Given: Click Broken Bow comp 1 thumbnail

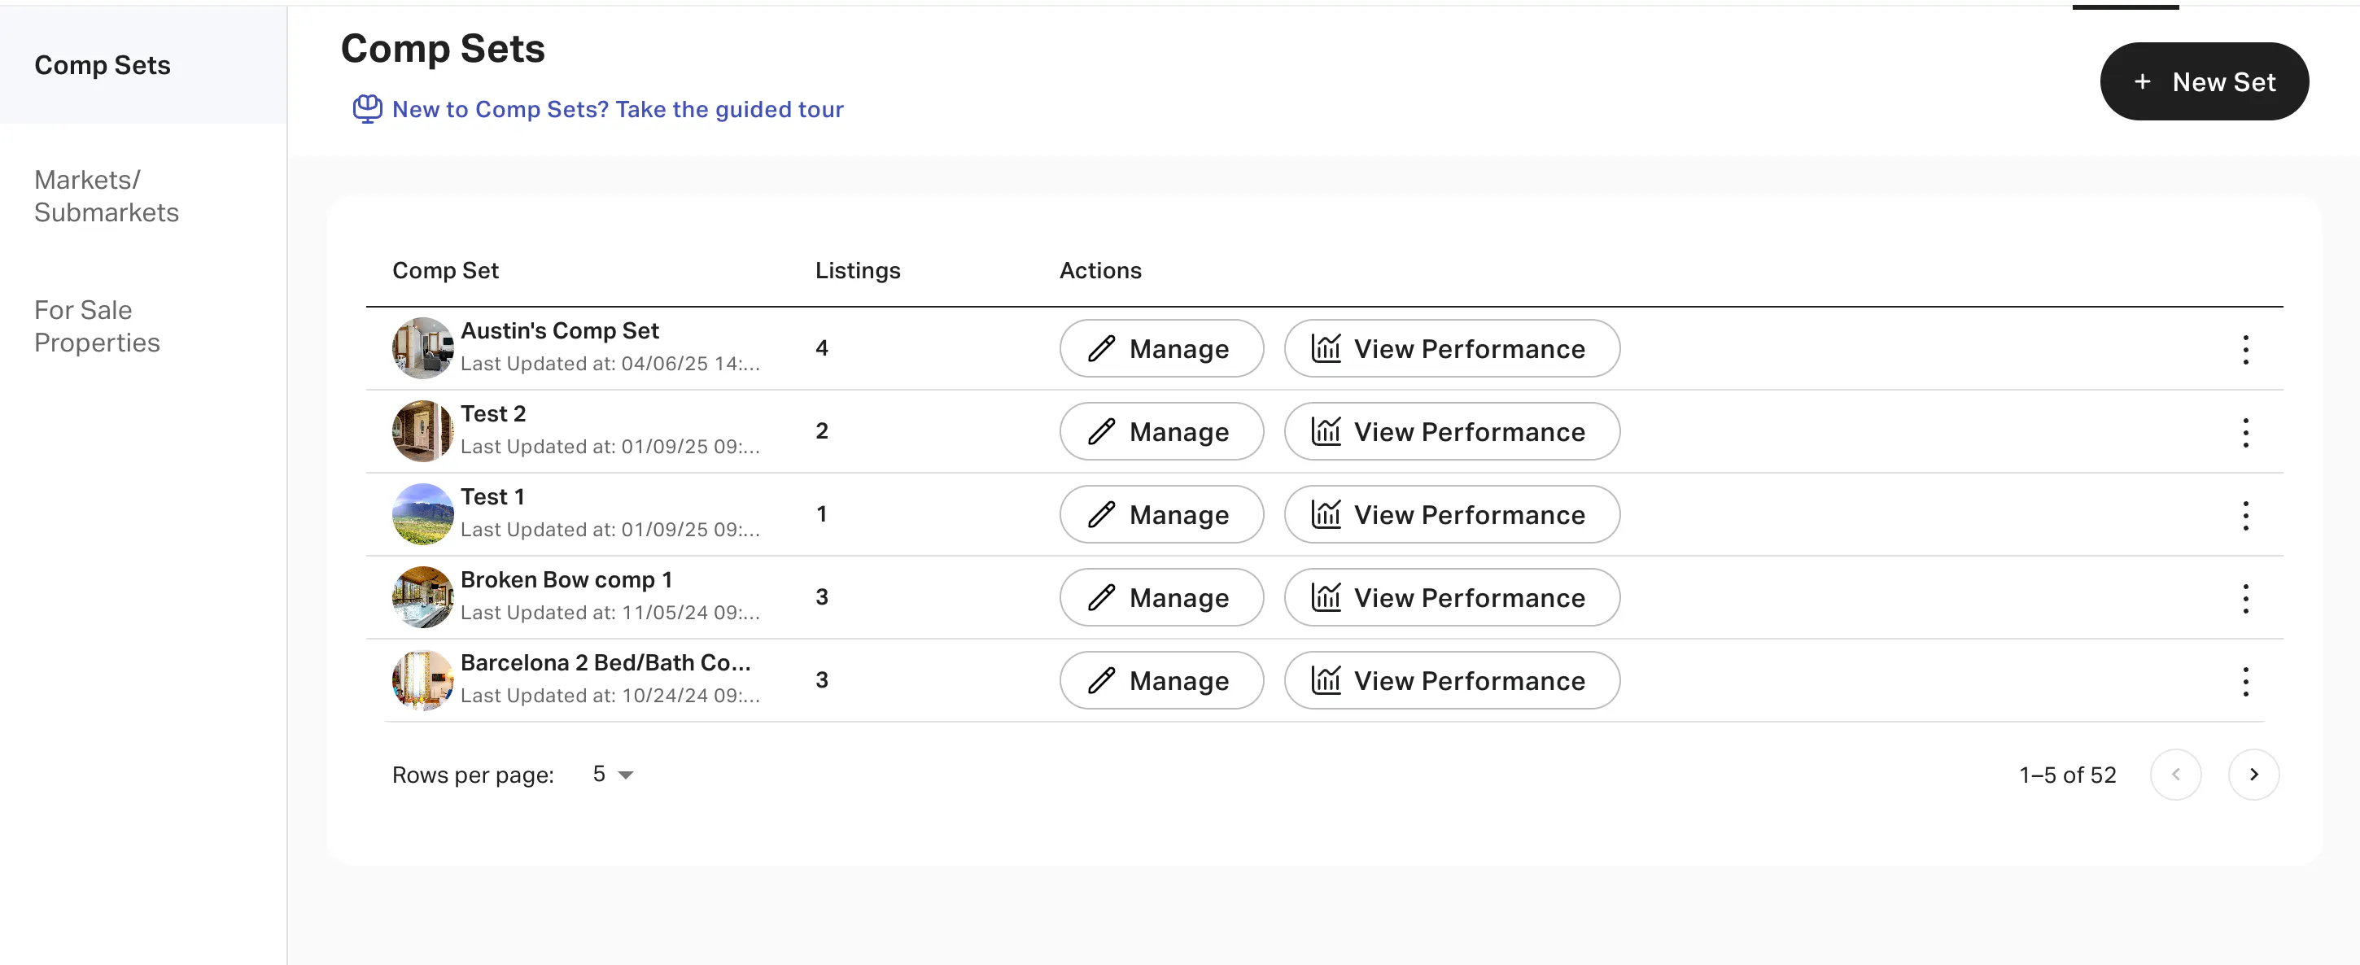Looking at the screenshot, I should tap(422, 596).
